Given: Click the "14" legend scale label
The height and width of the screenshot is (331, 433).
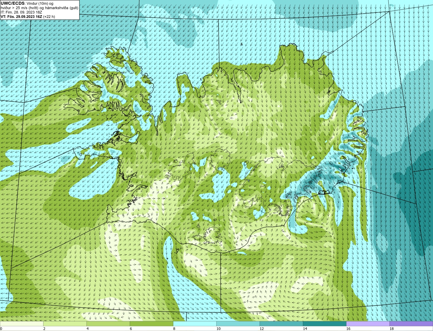Looking at the screenshot, I should [x=305, y=329].
